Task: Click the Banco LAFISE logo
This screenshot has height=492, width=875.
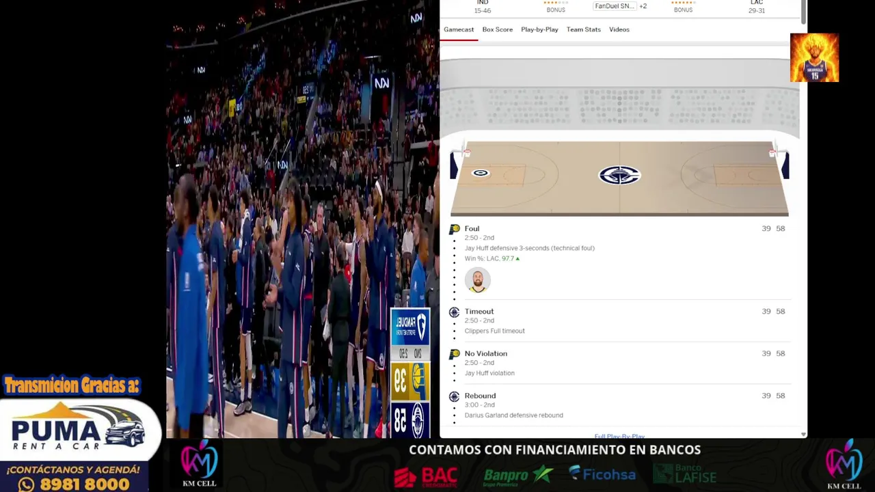Action: coord(686,473)
